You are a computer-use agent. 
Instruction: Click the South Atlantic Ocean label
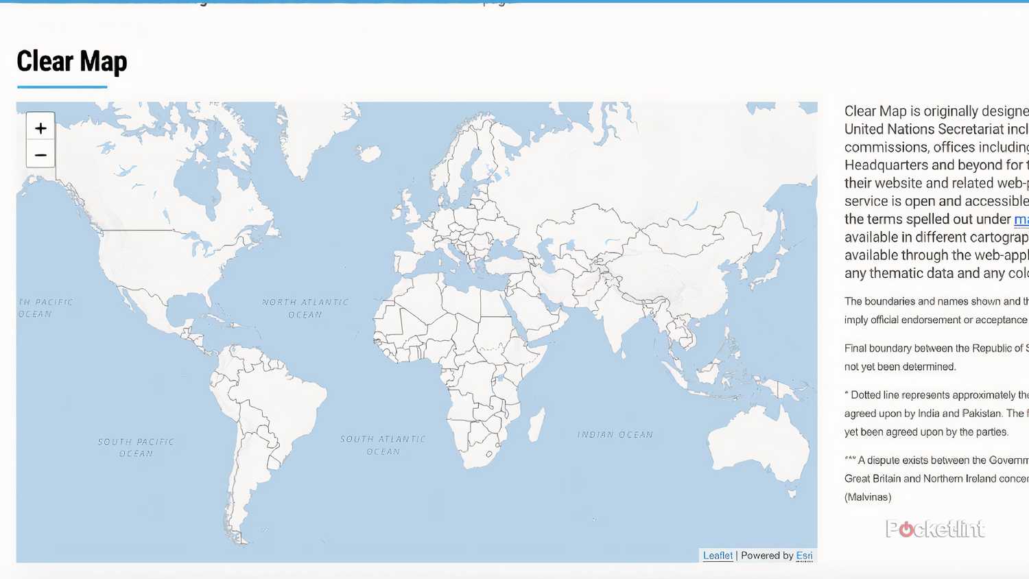[x=383, y=445]
